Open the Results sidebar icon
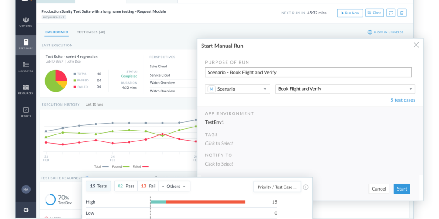This screenshot has width=439, height=219. point(26,112)
